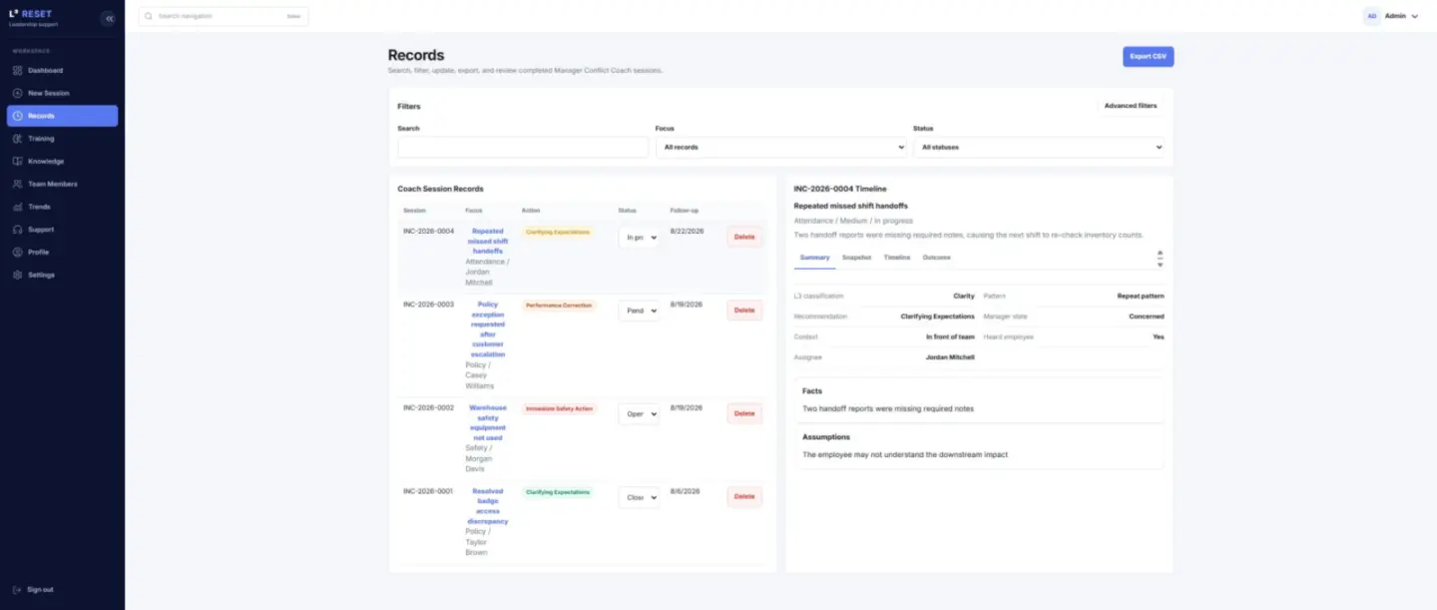Click the Search navigation box
The height and width of the screenshot is (610, 1437).
(x=224, y=16)
